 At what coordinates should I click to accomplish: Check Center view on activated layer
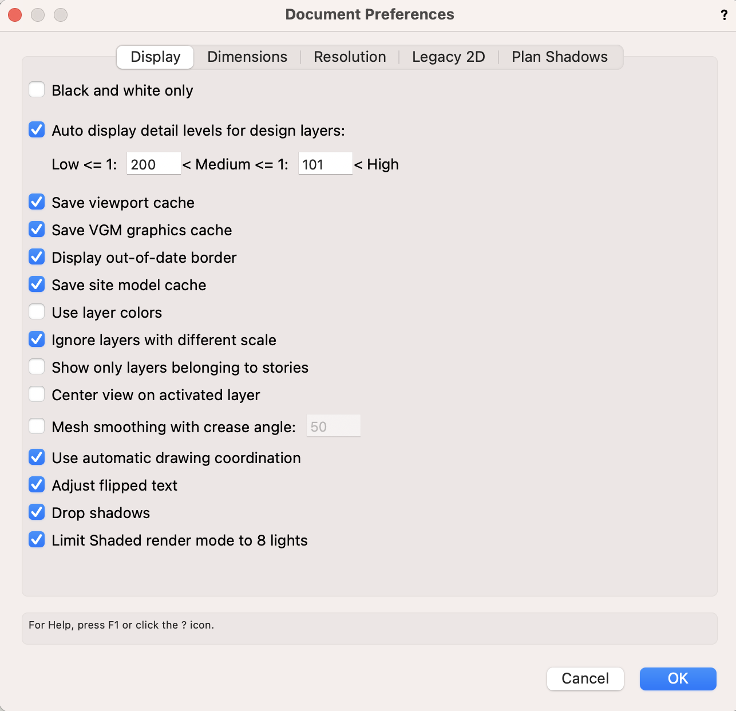click(37, 394)
